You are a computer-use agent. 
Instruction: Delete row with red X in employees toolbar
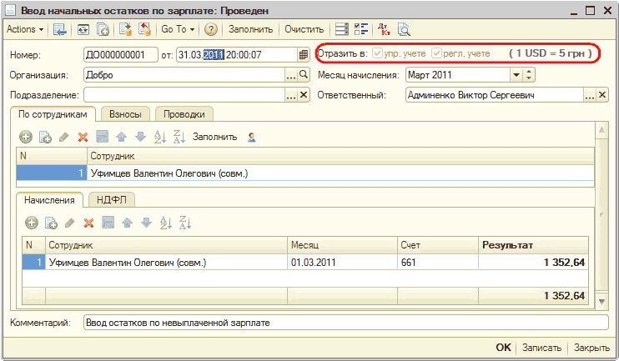[x=83, y=137]
